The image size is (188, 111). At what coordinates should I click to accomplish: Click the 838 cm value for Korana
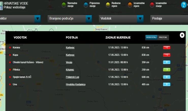point(145,47)
